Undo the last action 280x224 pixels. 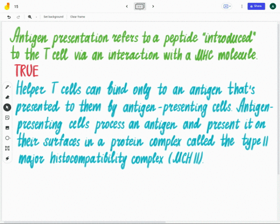click(x=9, y=17)
